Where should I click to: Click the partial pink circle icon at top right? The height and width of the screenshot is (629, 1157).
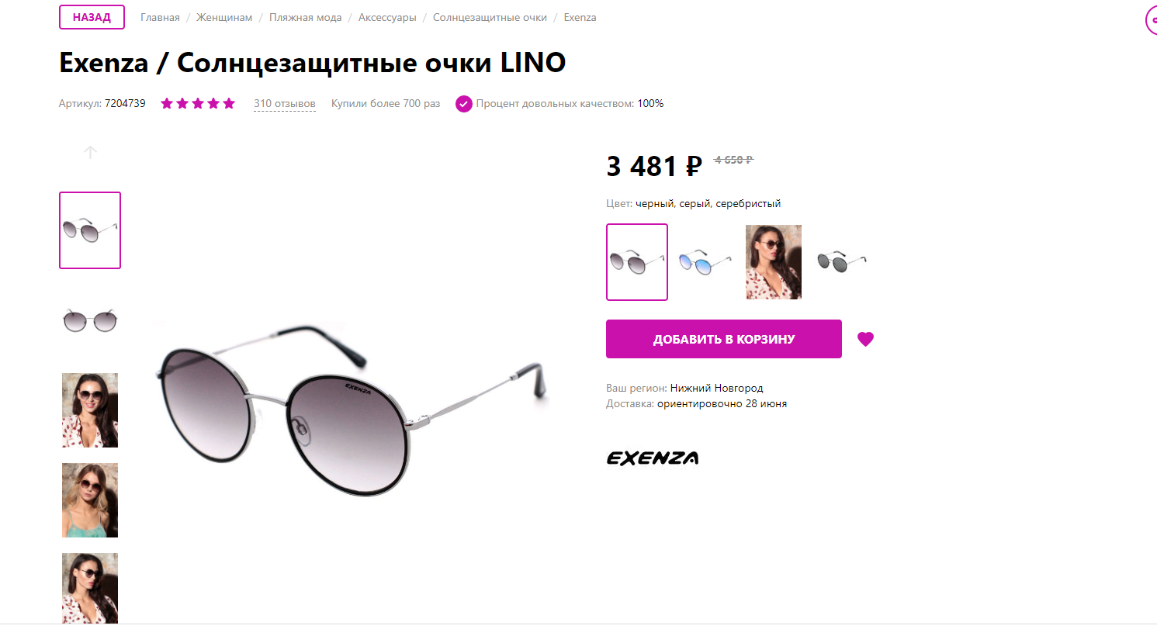(x=1152, y=20)
